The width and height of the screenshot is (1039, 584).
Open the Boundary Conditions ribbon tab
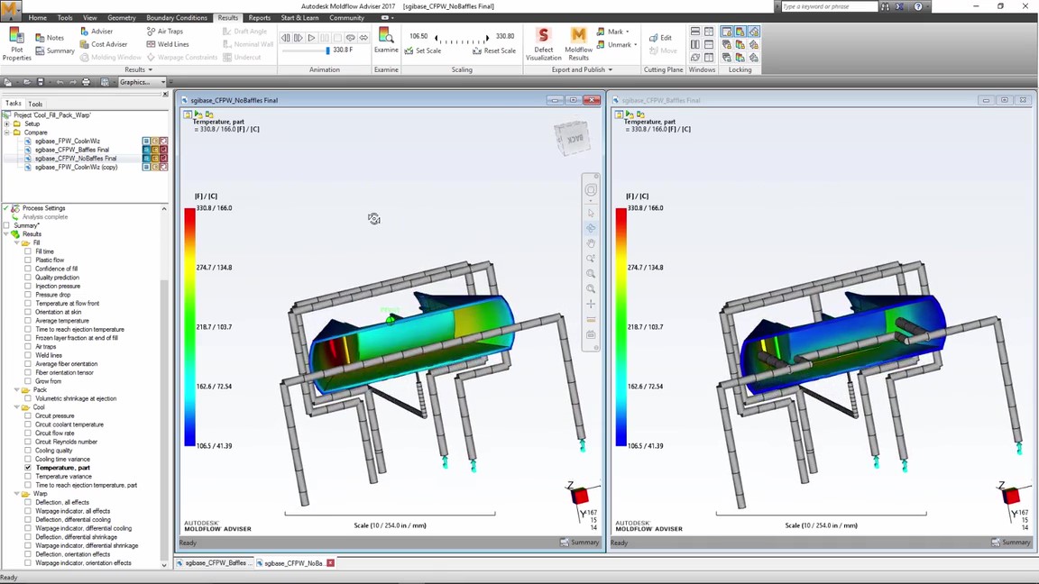point(176,18)
